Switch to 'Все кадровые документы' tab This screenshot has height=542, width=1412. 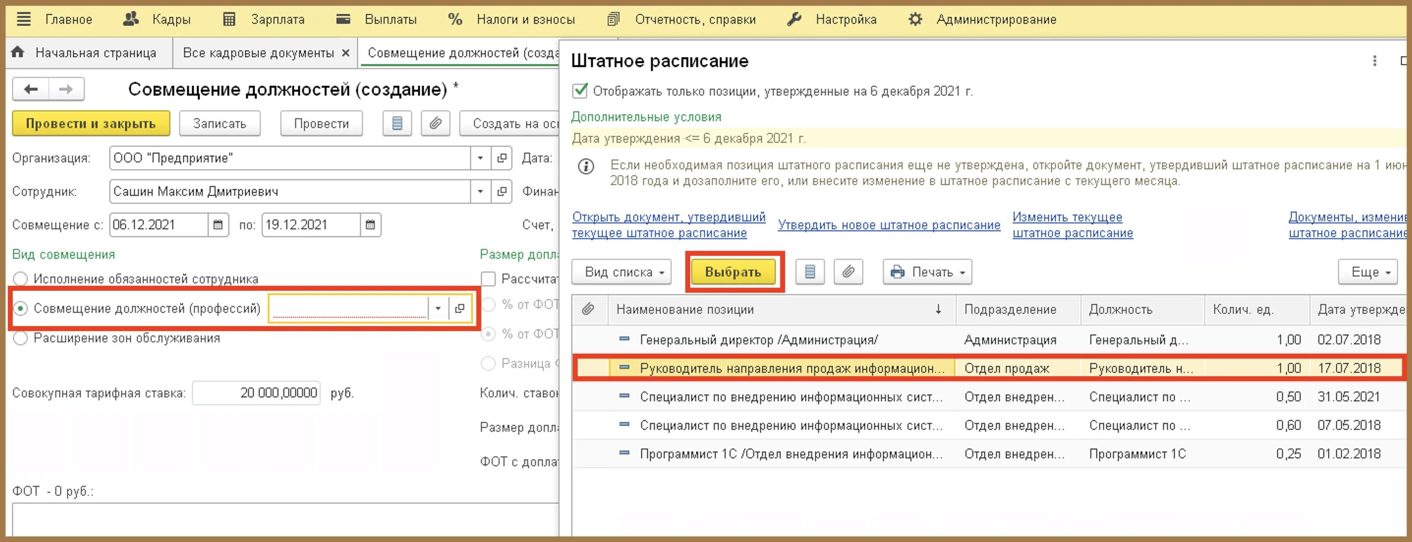point(258,53)
